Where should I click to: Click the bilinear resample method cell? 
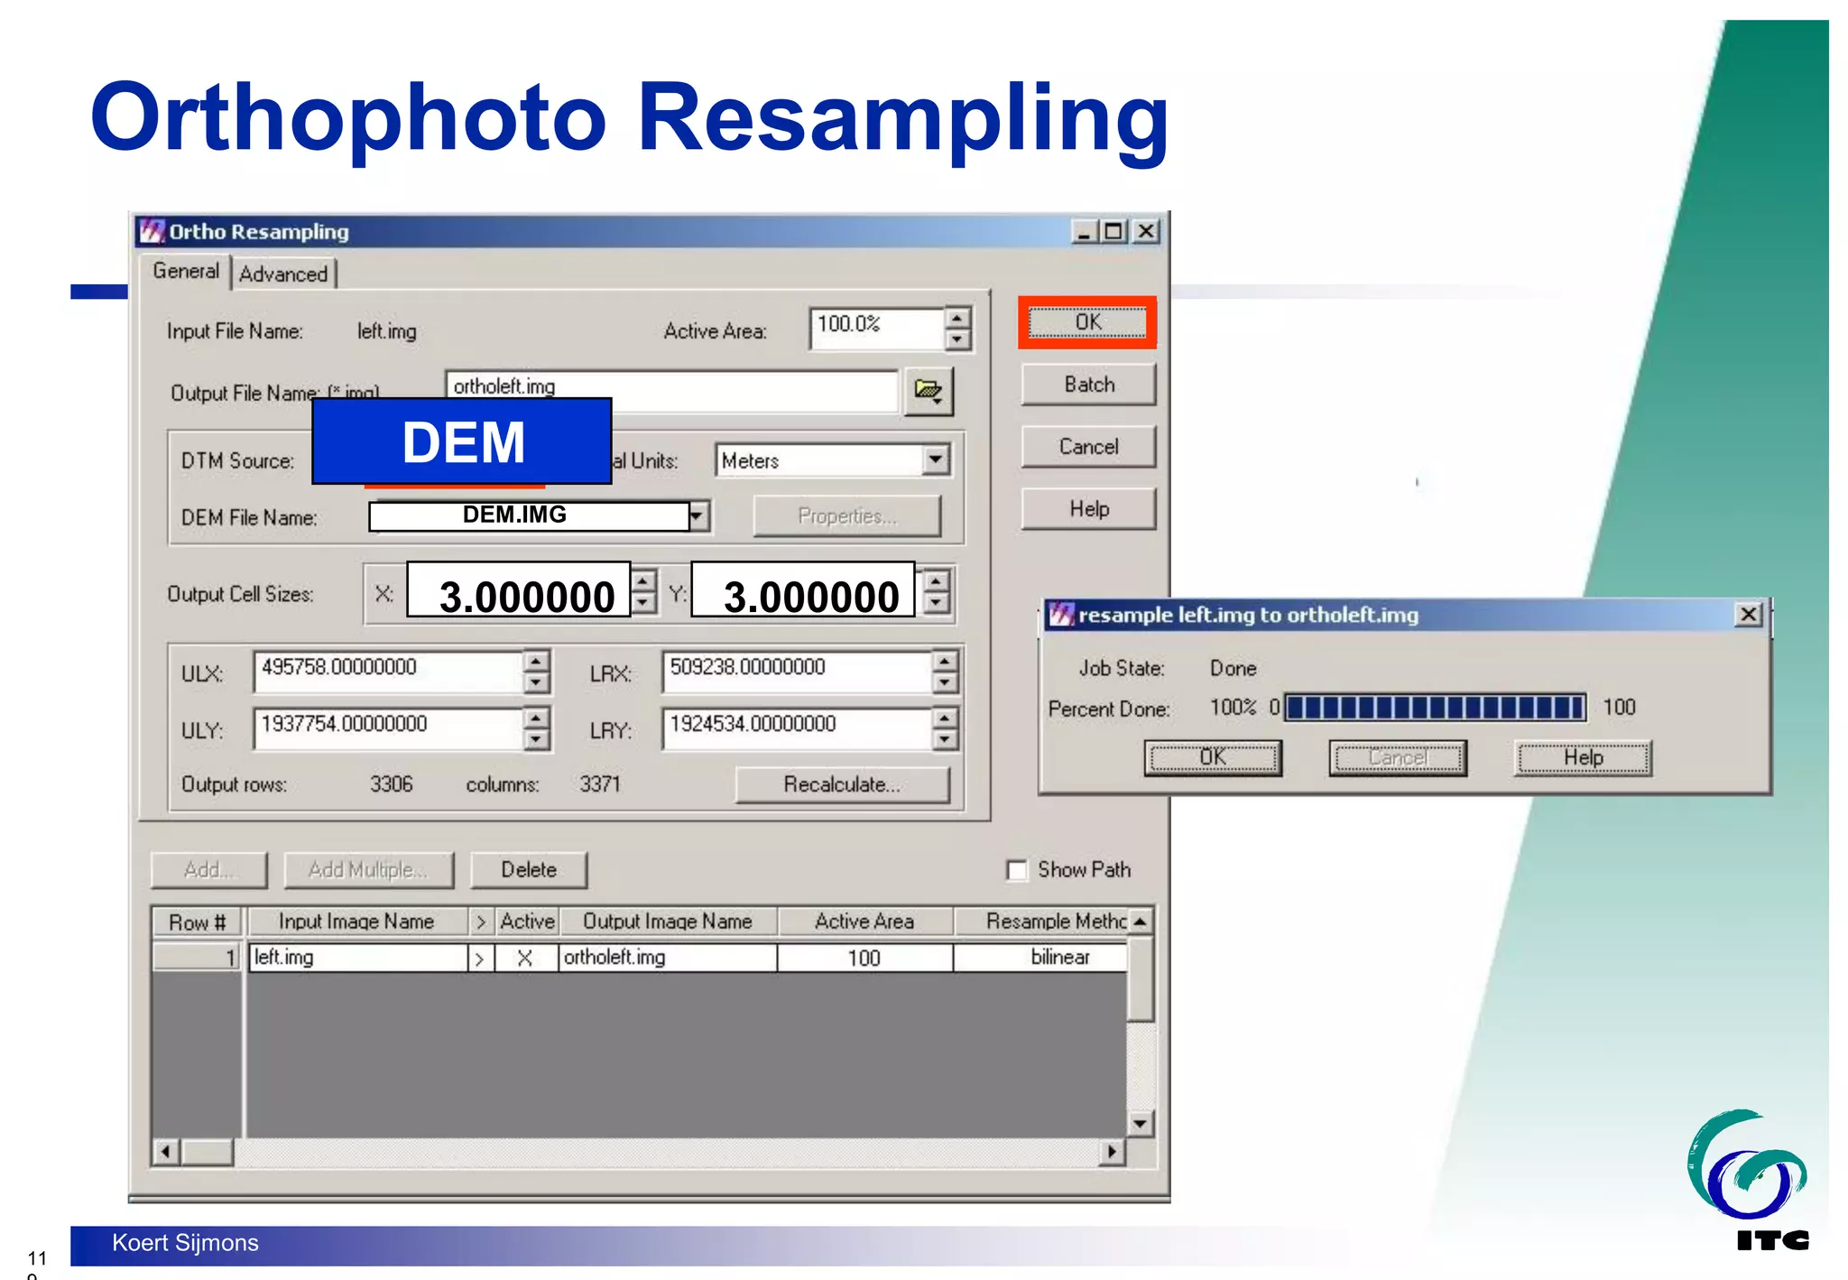[1040, 958]
